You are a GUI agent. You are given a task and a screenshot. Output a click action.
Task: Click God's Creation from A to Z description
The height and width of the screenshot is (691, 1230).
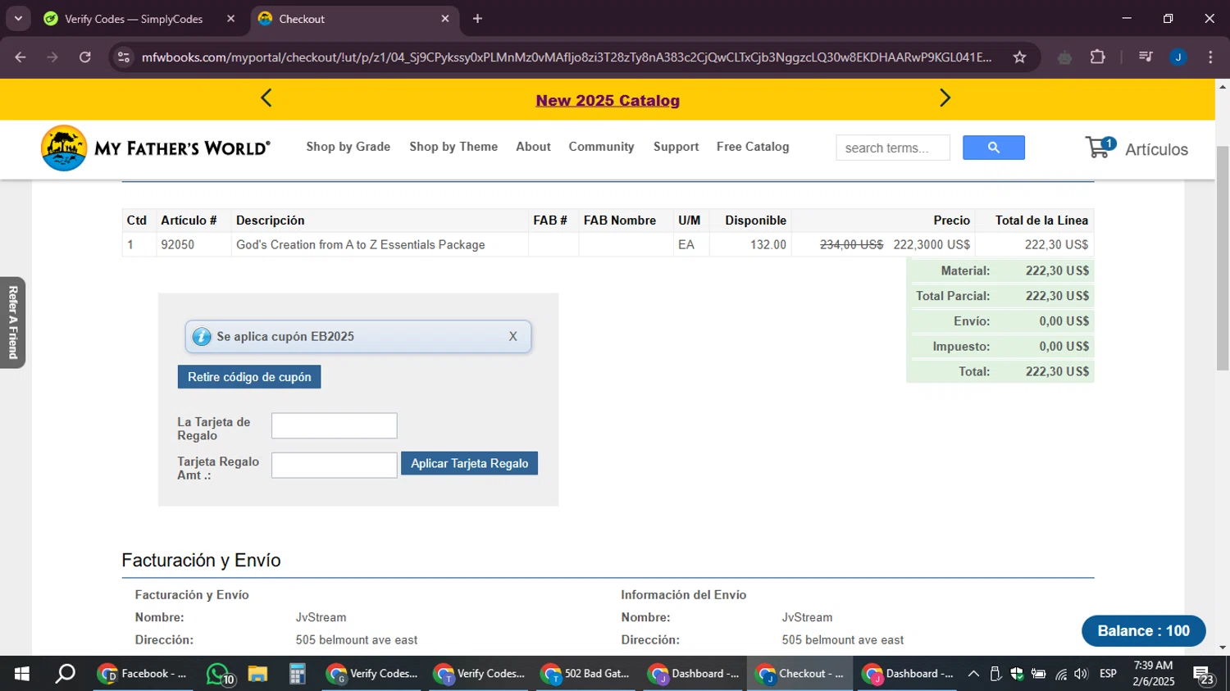click(x=361, y=245)
